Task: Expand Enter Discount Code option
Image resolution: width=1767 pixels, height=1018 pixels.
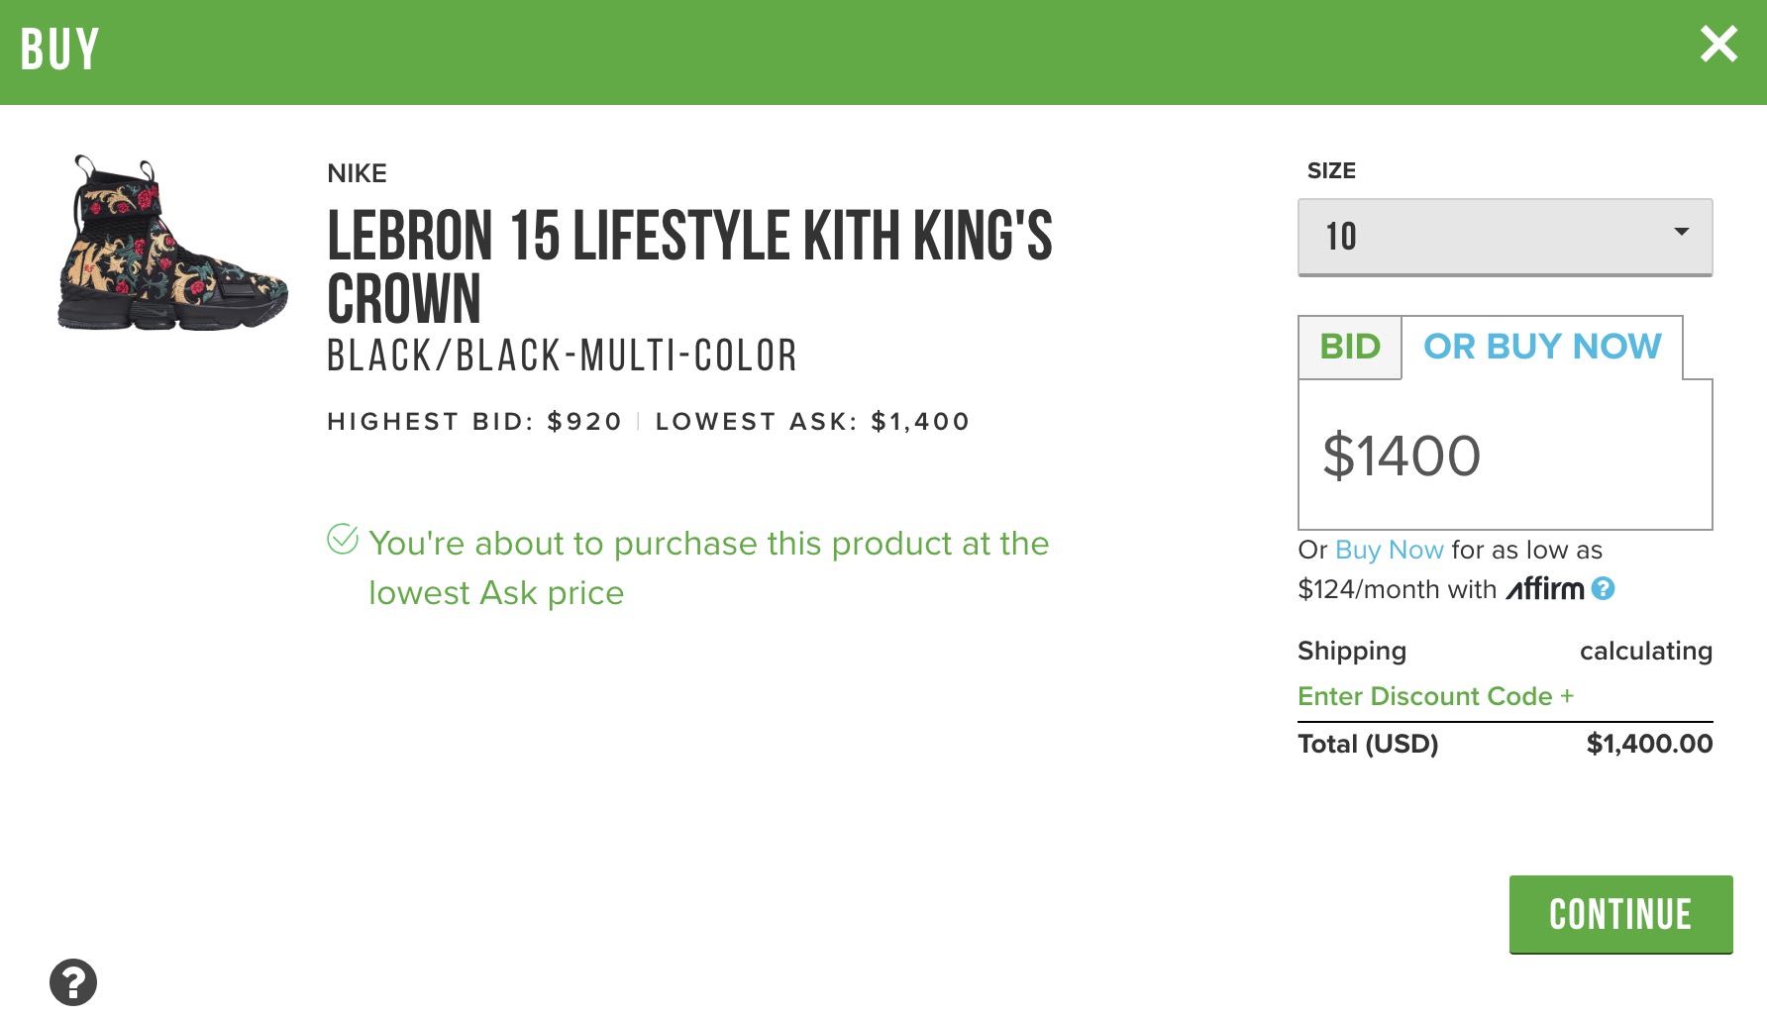Action: pyautogui.click(x=1435, y=696)
